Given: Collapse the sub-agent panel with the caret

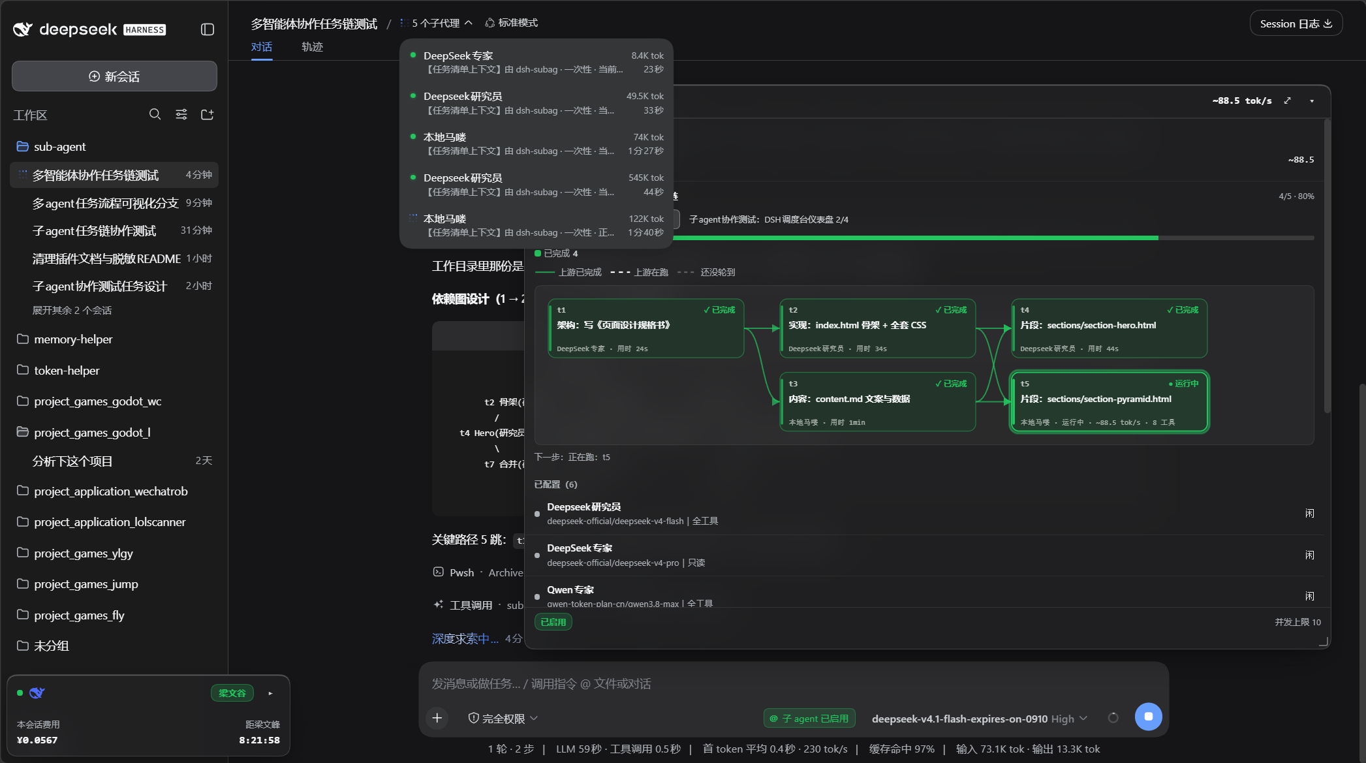Looking at the screenshot, I should click(x=1312, y=101).
